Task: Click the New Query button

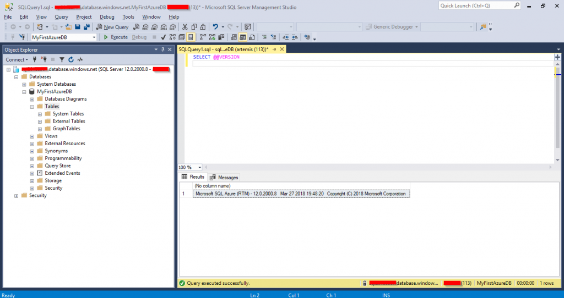Action: coord(112,27)
